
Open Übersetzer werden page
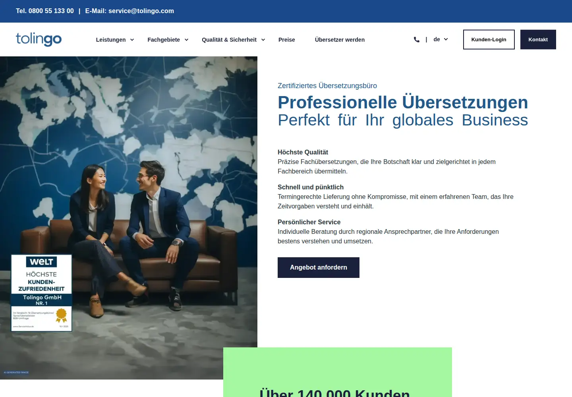pyautogui.click(x=340, y=40)
